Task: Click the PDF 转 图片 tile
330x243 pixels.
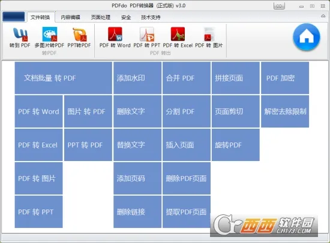Action: pyautogui.click(x=39, y=178)
